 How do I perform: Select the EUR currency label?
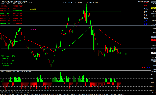pos(146,12)
